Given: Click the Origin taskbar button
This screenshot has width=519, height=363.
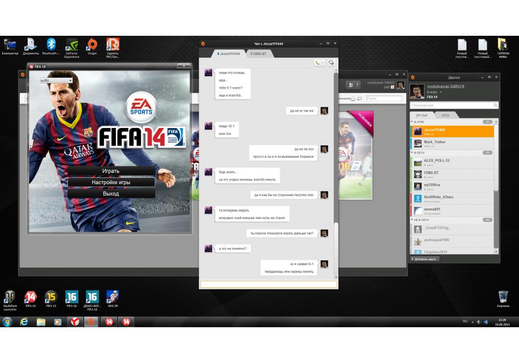Looking at the screenshot, I should coord(91,322).
